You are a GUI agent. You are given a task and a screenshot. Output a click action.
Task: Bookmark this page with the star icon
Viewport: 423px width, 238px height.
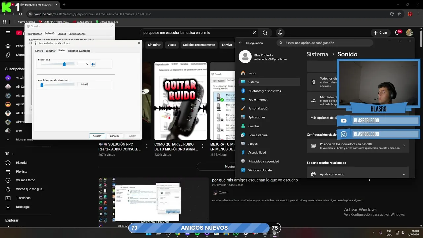tap(399, 14)
